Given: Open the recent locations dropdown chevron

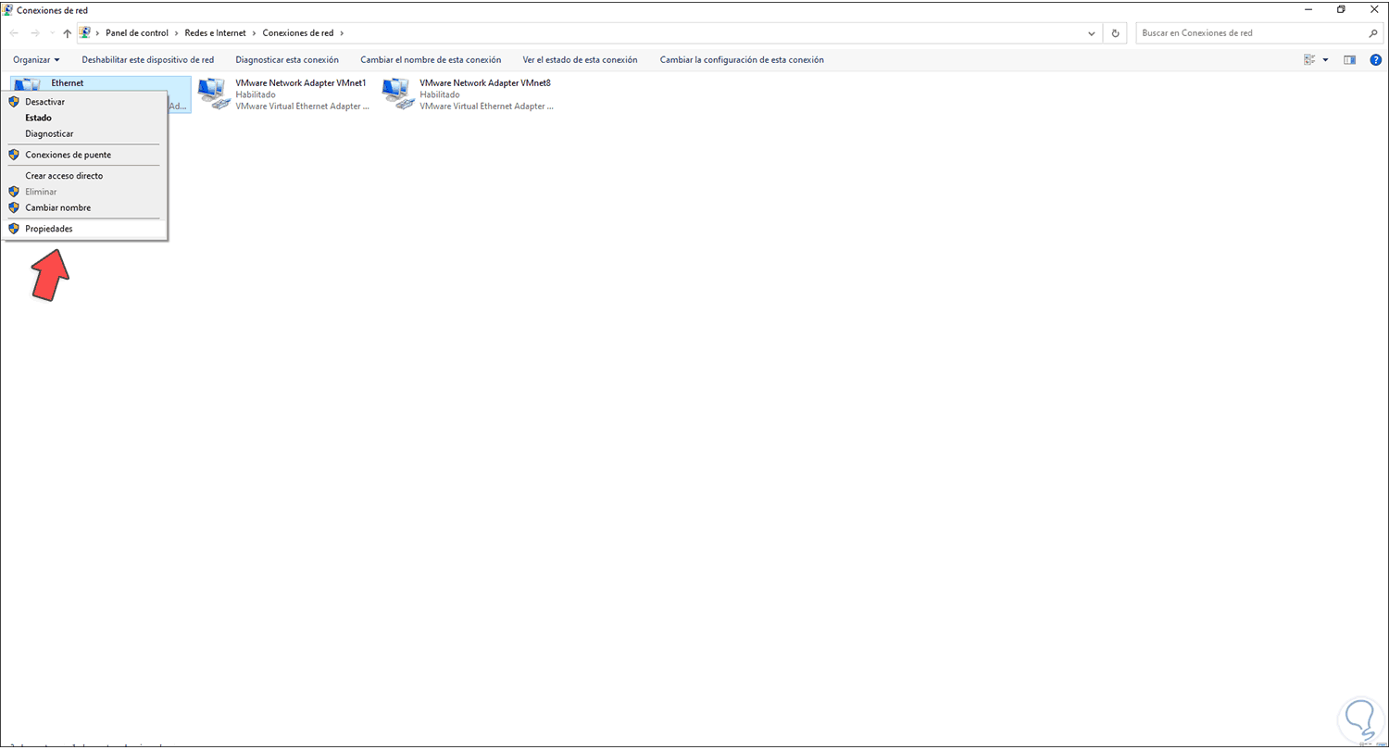Looking at the screenshot, I should pos(52,33).
